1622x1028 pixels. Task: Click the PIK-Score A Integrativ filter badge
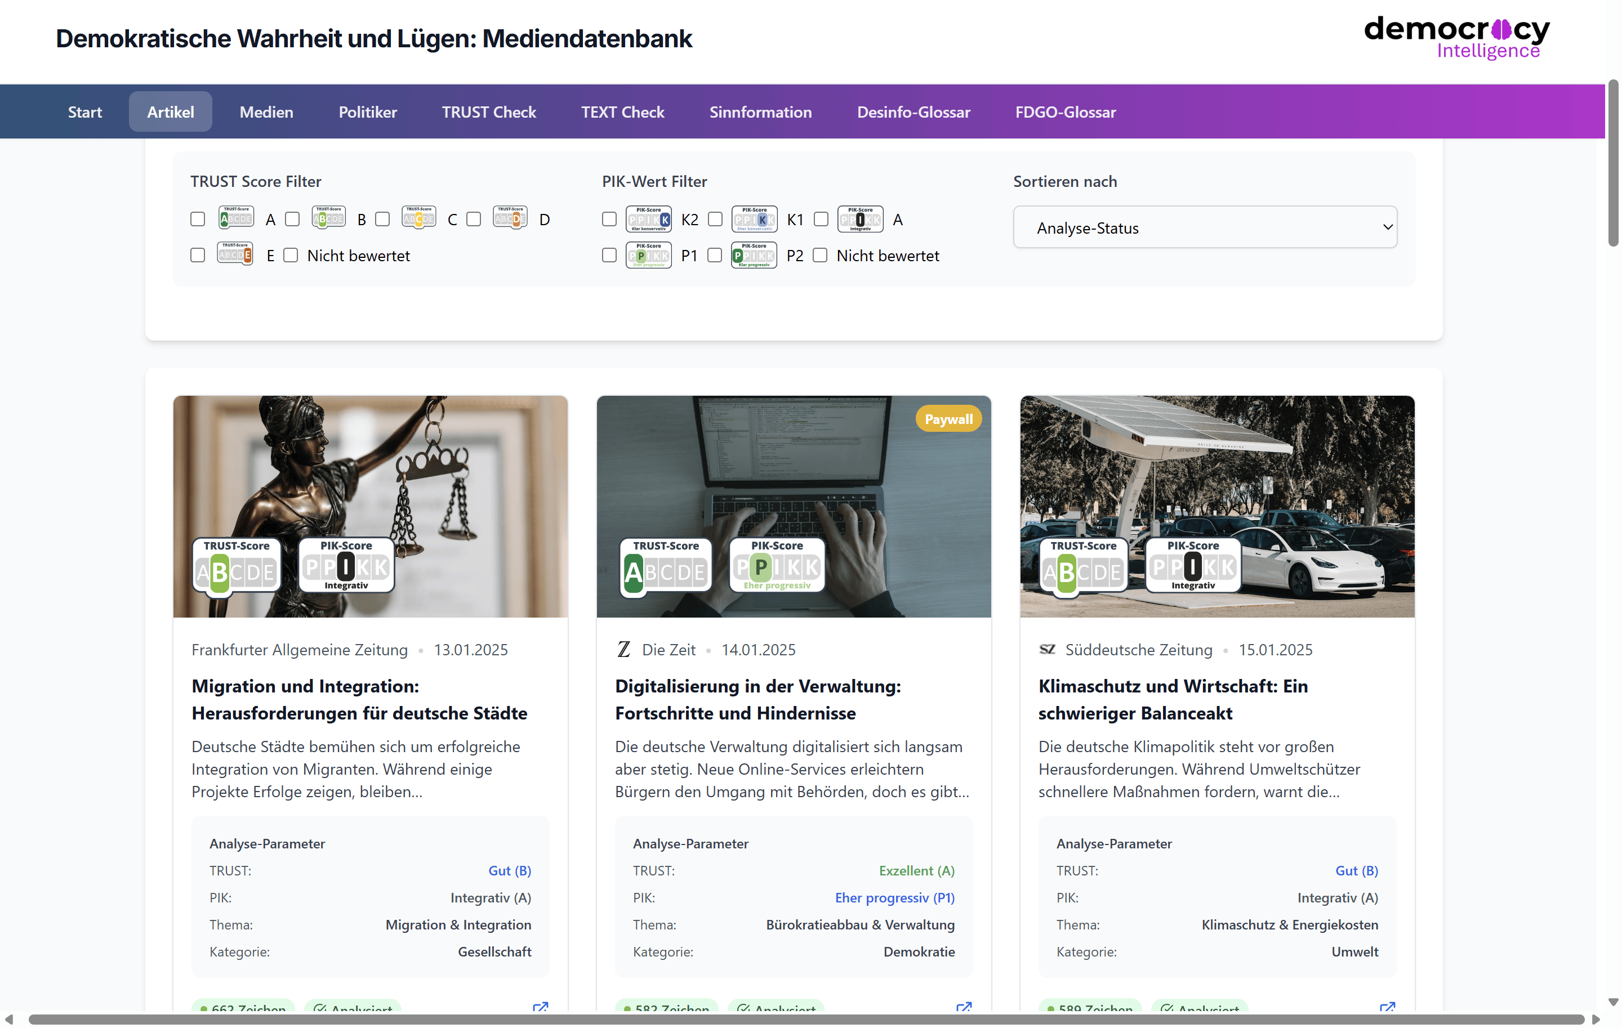tap(860, 220)
